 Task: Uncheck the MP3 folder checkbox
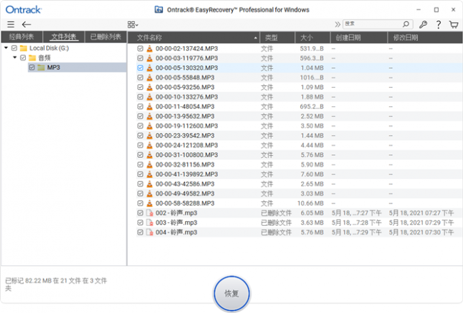click(31, 67)
